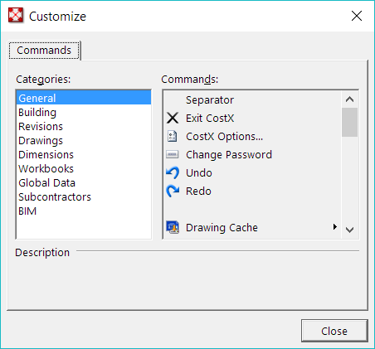Screen dimensions: 375x349
Task: Click the Drawing Cache icon
Action: click(x=173, y=227)
